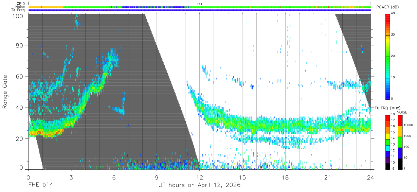Click the NOISE legend title
The width and height of the screenshot is (417, 192).
[x=402, y=112]
